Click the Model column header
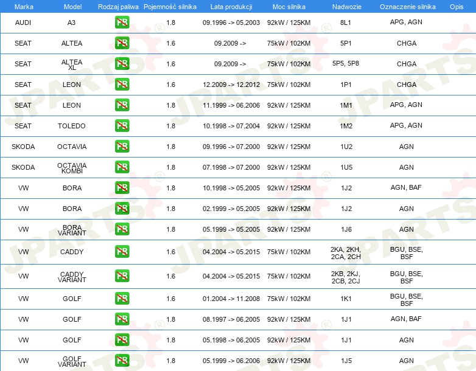This screenshot has height=371, width=476. point(72,7)
